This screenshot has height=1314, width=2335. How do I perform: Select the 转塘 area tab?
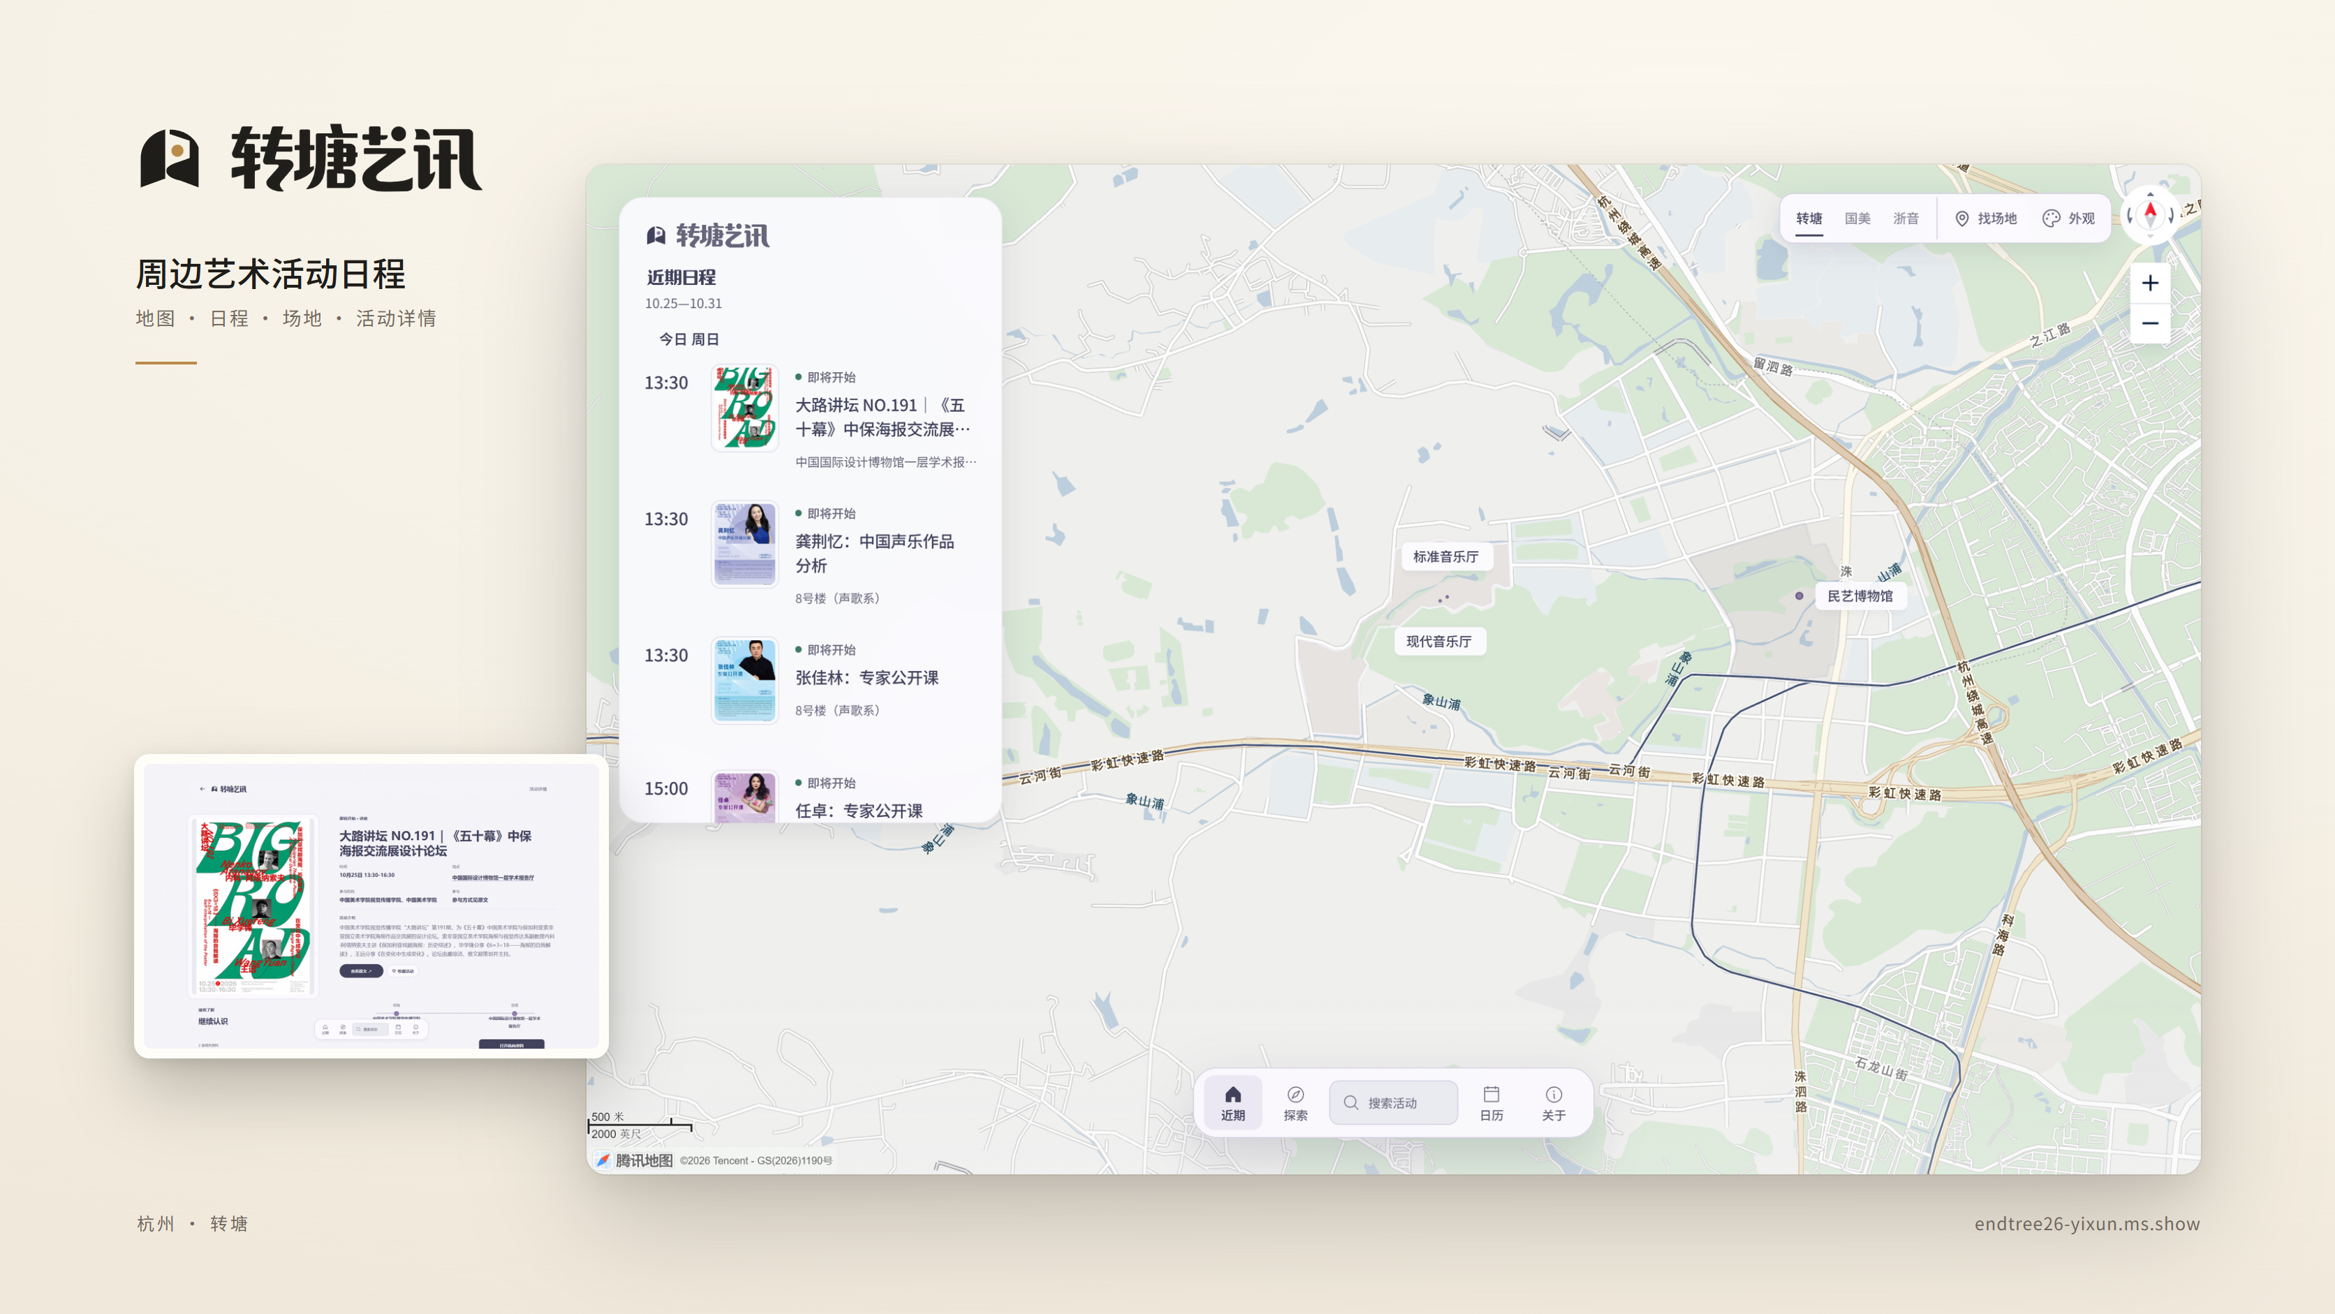click(1809, 219)
